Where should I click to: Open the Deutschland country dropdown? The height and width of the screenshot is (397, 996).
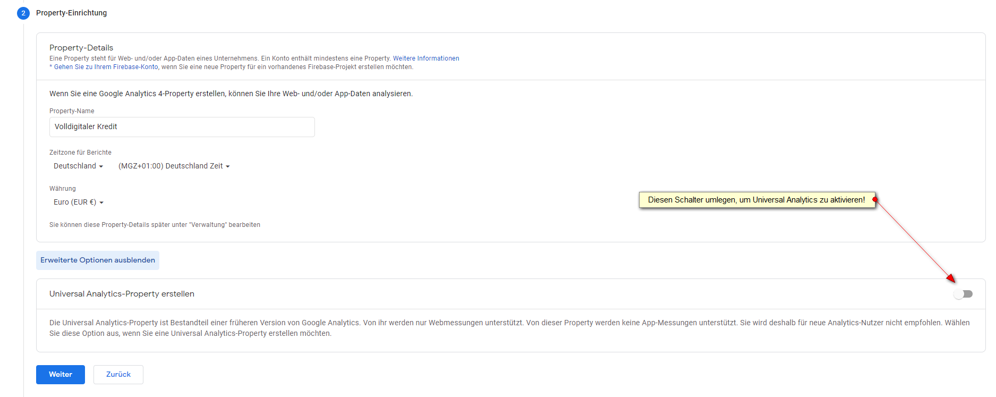[x=78, y=166]
